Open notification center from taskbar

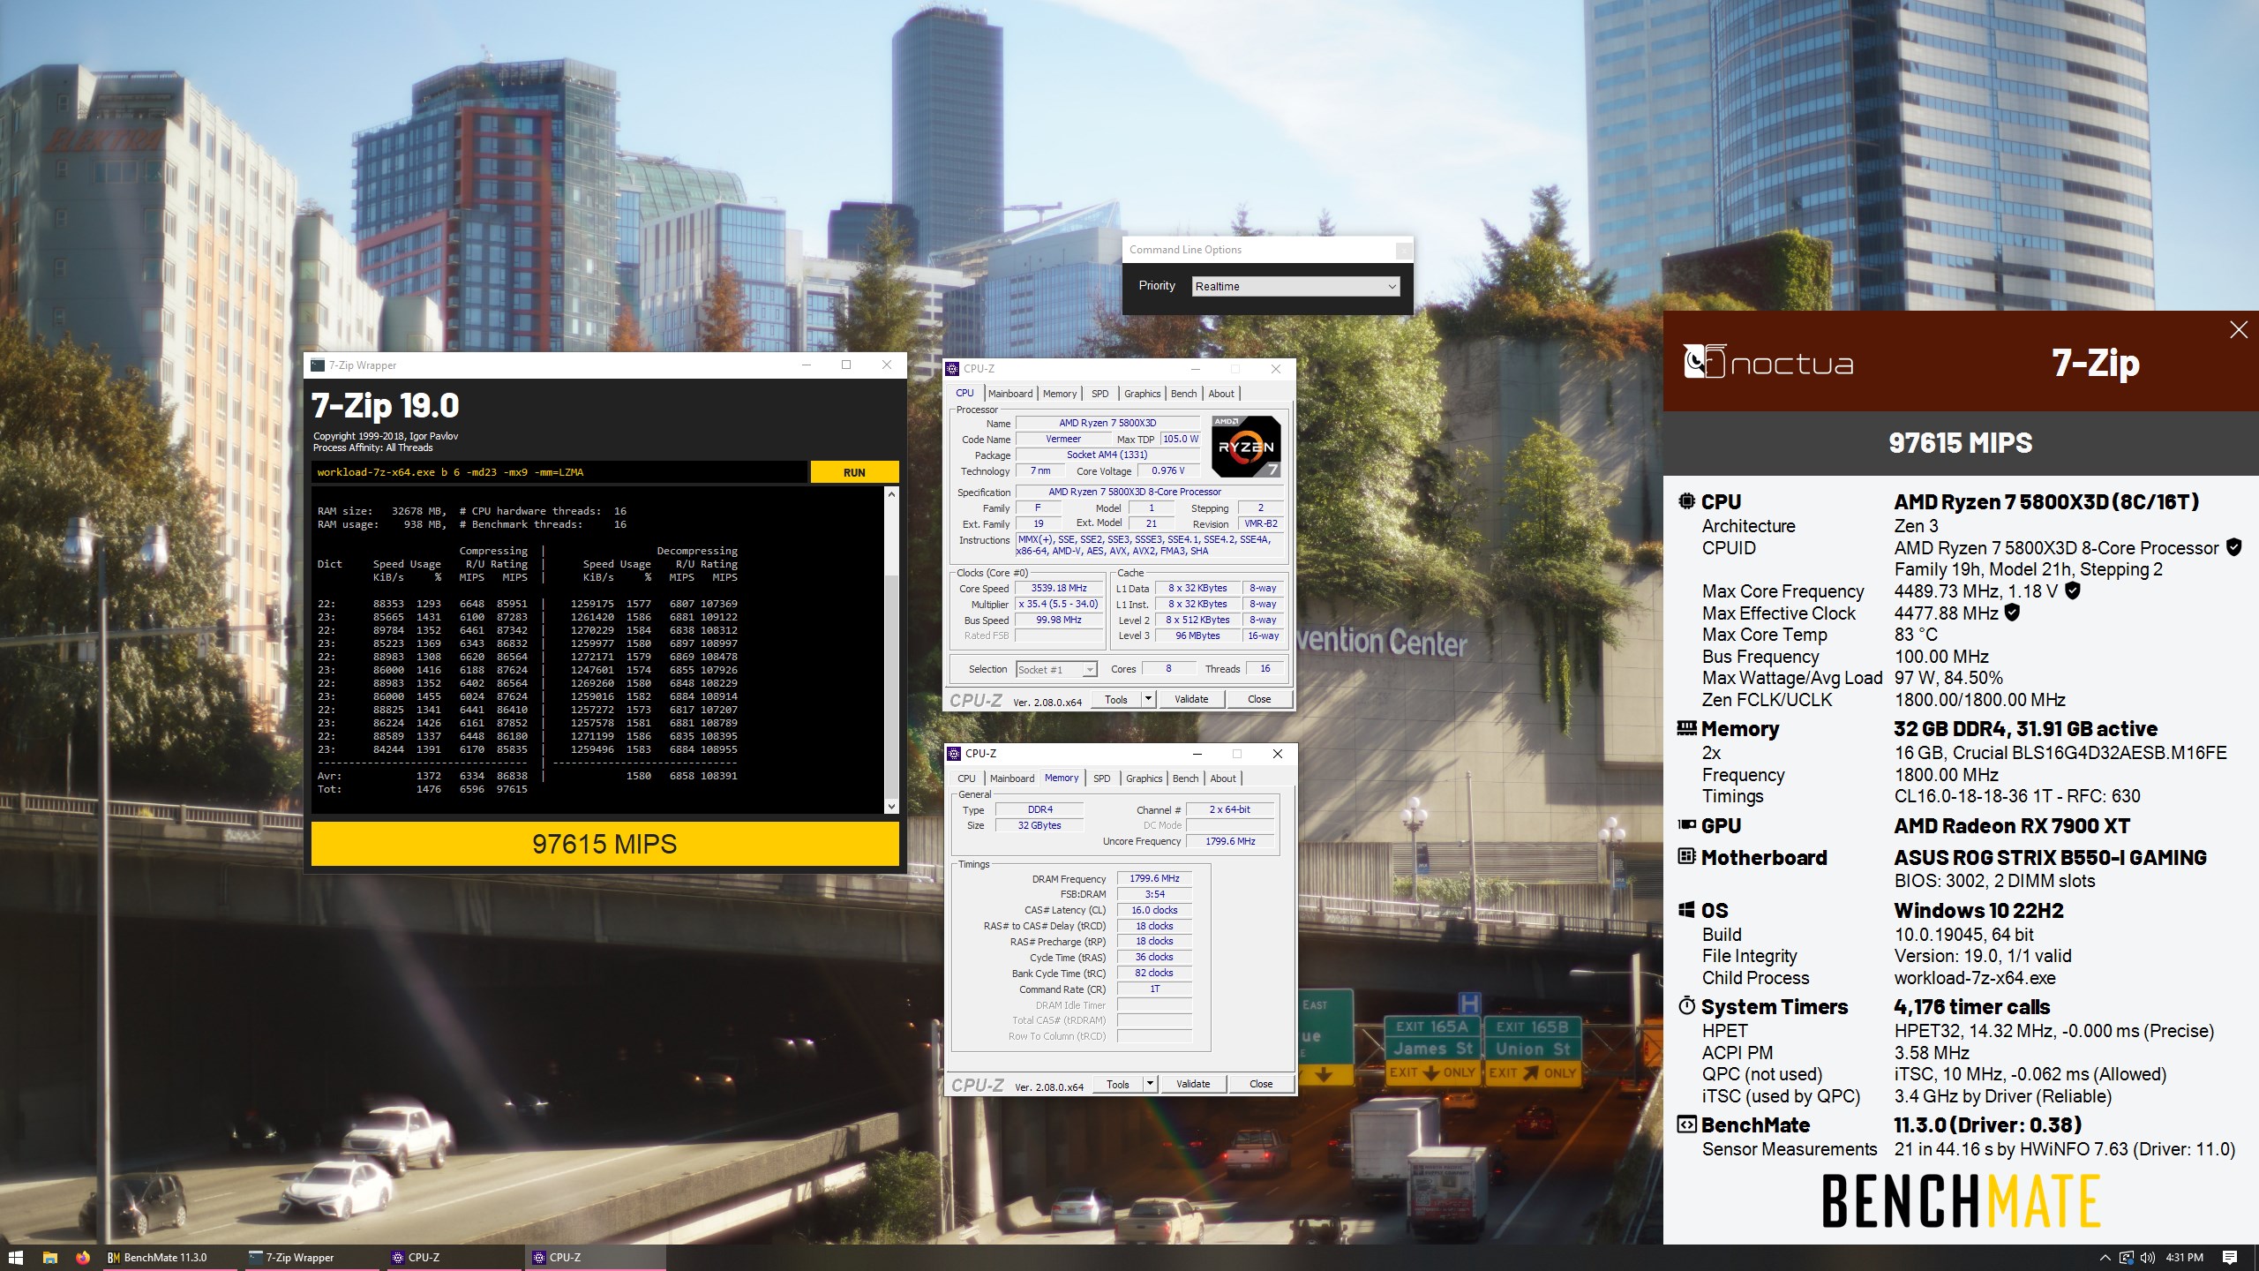[x=2230, y=1258]
